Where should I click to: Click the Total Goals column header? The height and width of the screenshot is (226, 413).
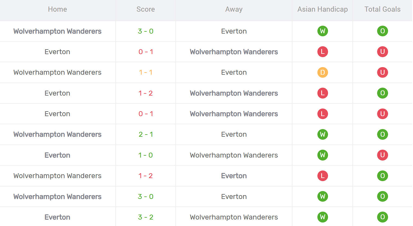382,9
